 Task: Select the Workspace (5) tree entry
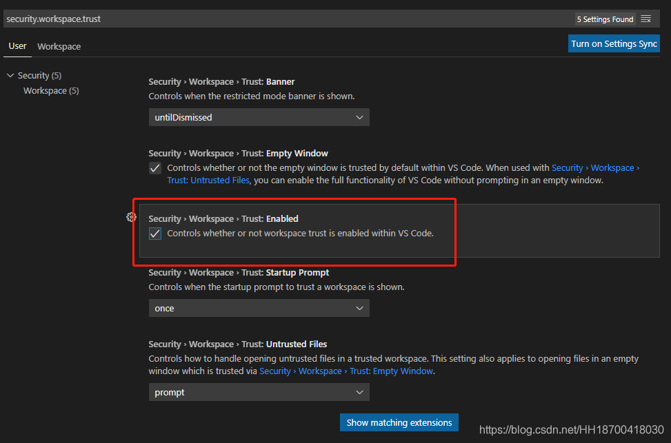[51, 91]
